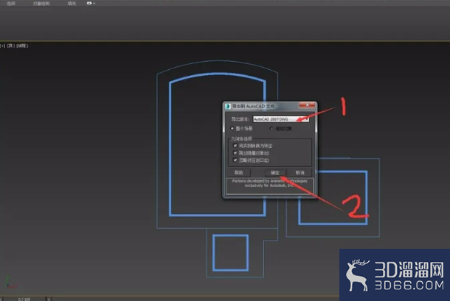The height and width of the screenshot is (301, 450).
Task: Click the dialog title 导出到 AutoCAD 文件
Action: (253, 106)
